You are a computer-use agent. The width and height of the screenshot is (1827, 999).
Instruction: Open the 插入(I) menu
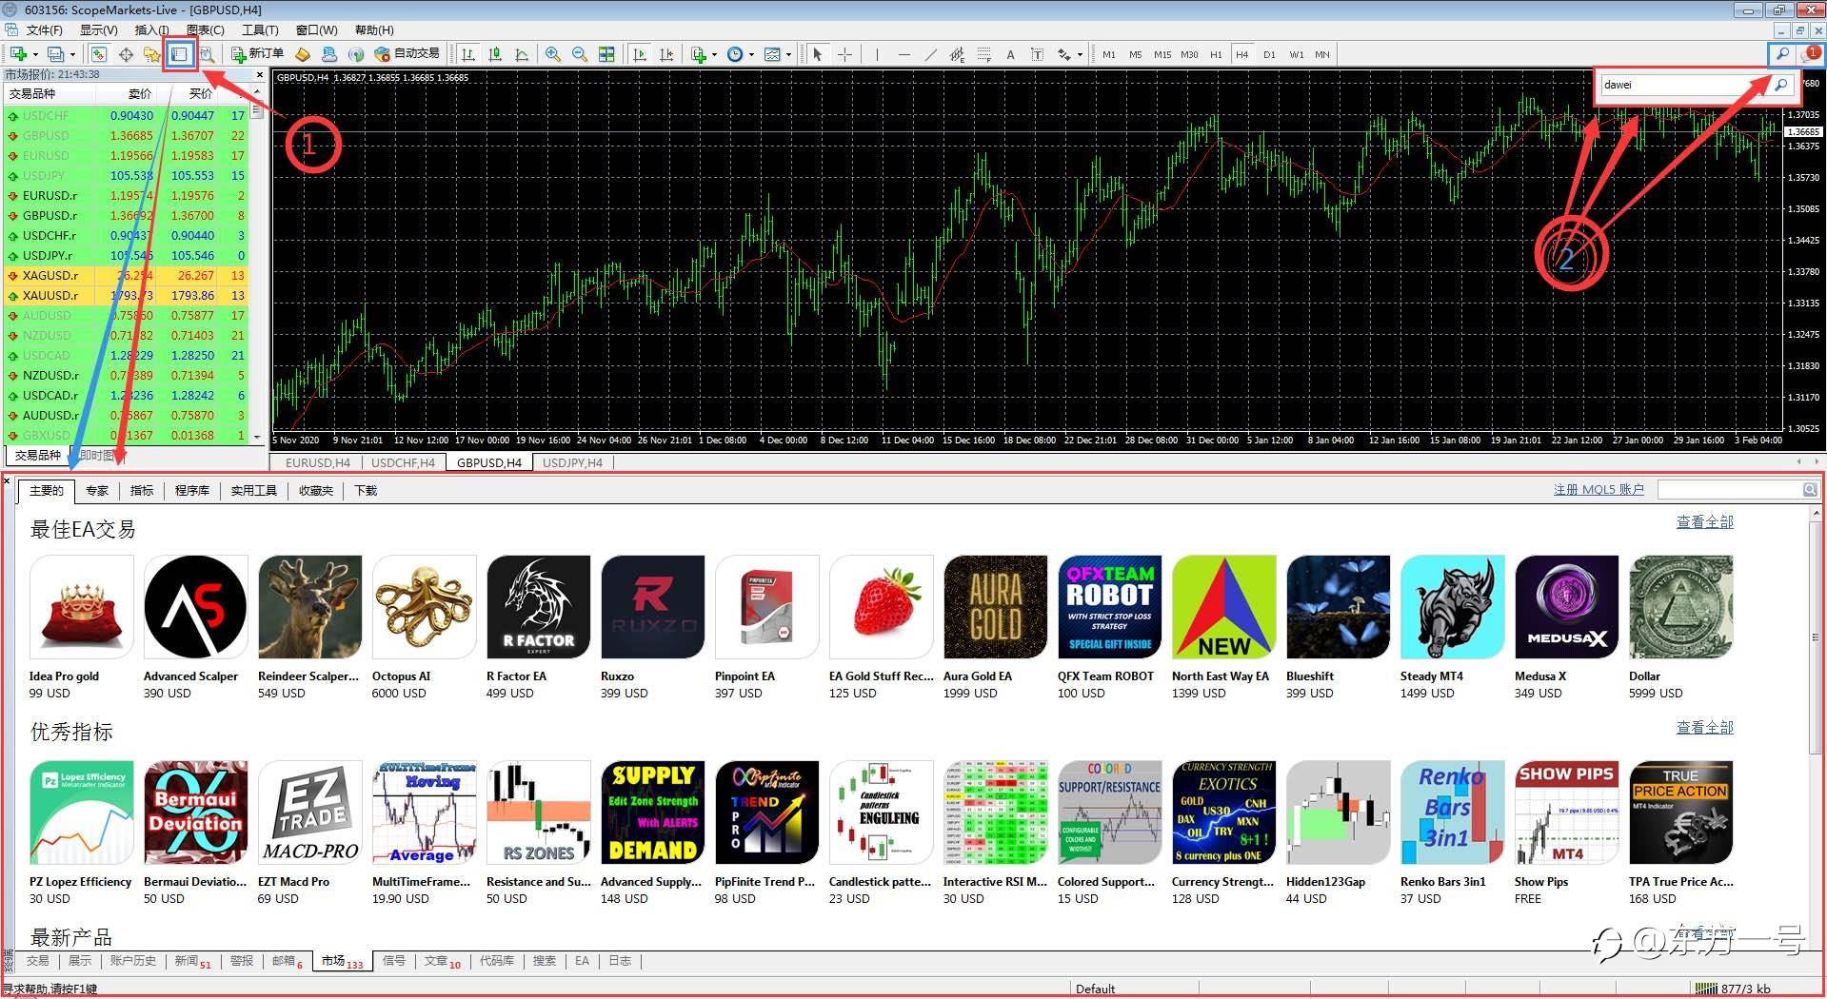coord(152,30)
